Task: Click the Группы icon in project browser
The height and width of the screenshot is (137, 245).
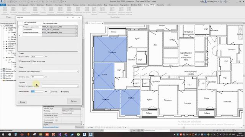Action: click(4, 78)
